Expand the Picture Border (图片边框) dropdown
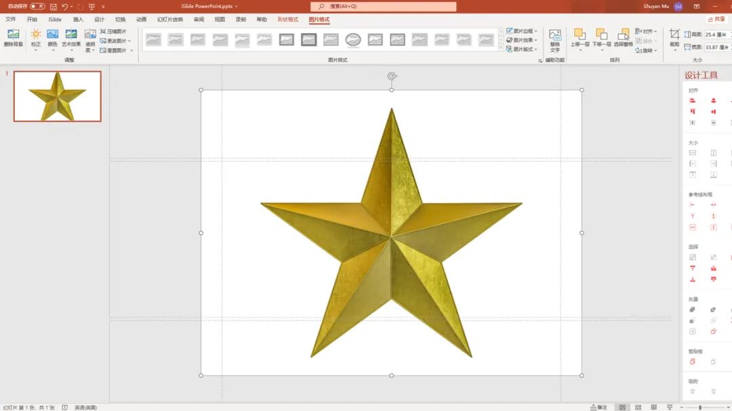732x411 pixels. click(x=522, y=30)
